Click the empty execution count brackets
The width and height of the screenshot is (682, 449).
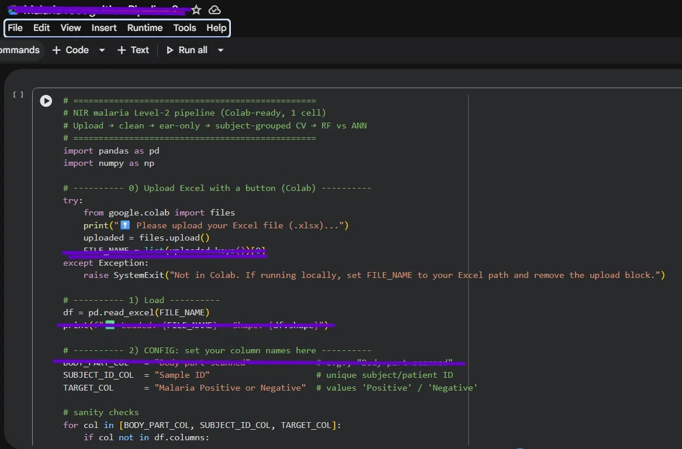pyautogui.click(x=18, y=95)
